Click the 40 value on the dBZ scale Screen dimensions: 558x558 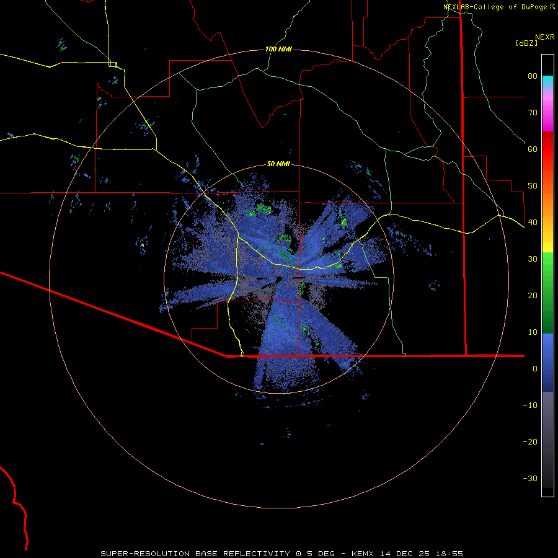pos(533,223)
